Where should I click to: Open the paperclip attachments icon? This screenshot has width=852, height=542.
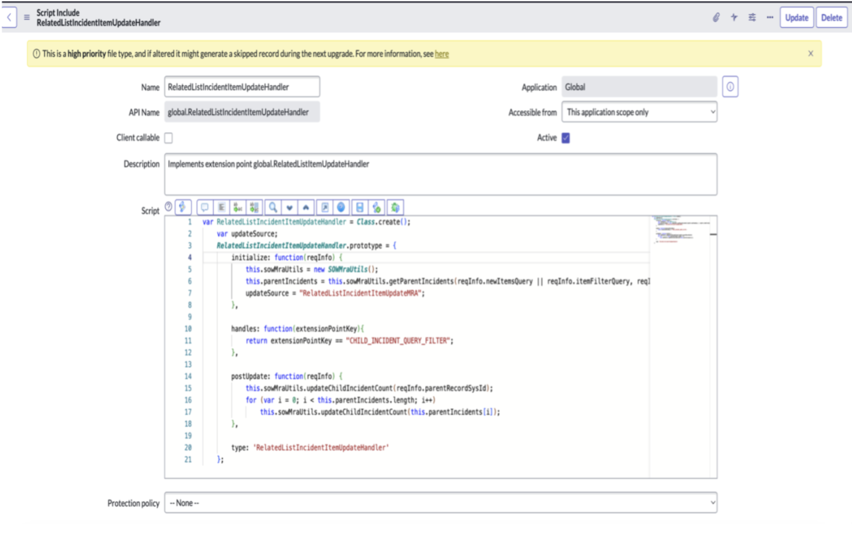click(x=716, y=17)
